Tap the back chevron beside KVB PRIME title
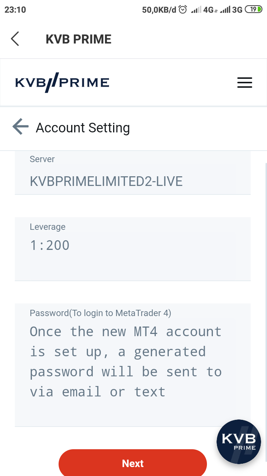Screen dimensions: 267x476 coord(15,39)
